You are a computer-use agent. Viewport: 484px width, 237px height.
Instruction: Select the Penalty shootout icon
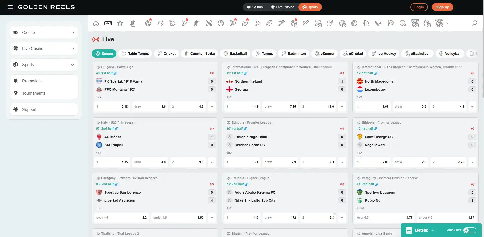[x=439, y=23]
